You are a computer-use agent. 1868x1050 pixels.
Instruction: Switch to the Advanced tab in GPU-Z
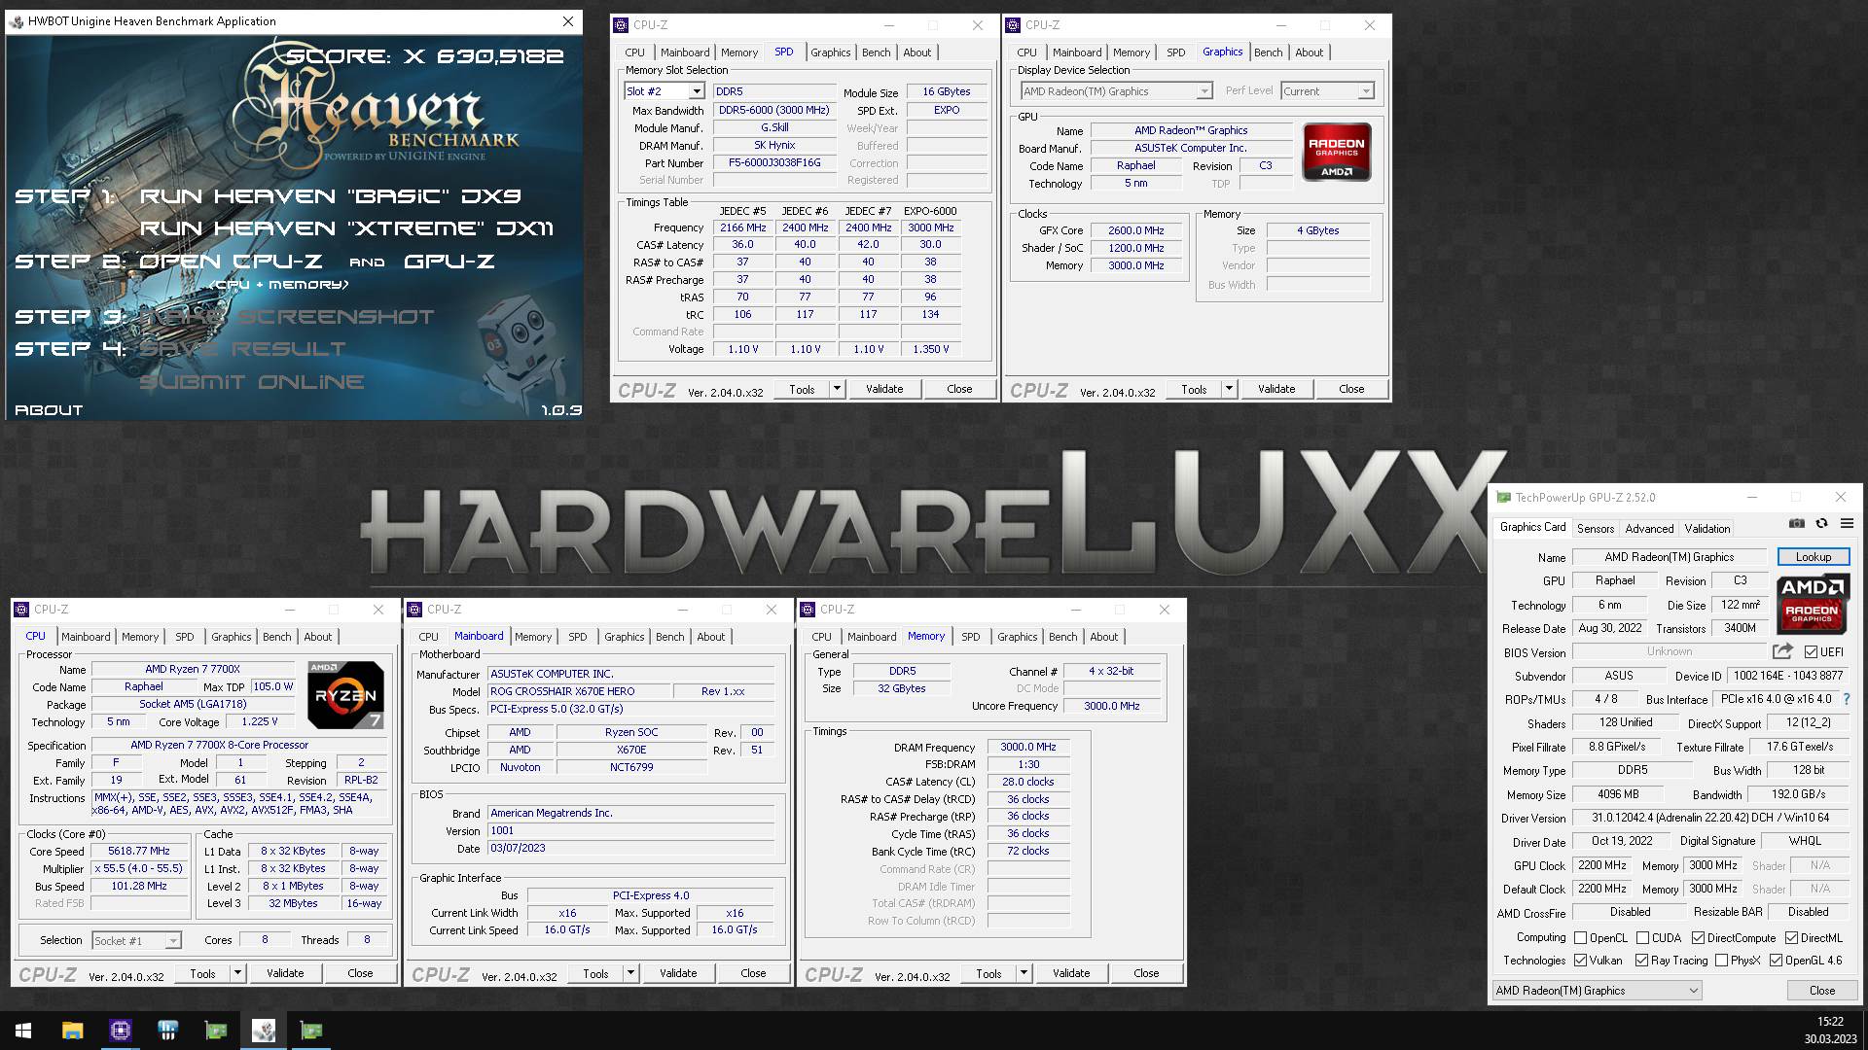pyautogui.click(x=1649, y=529)
